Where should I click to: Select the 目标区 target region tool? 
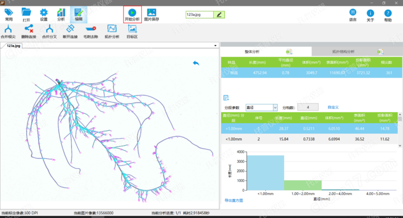tap(132, 30)
